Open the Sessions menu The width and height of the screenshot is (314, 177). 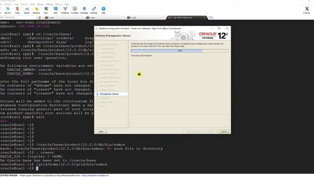pos(8,4)
